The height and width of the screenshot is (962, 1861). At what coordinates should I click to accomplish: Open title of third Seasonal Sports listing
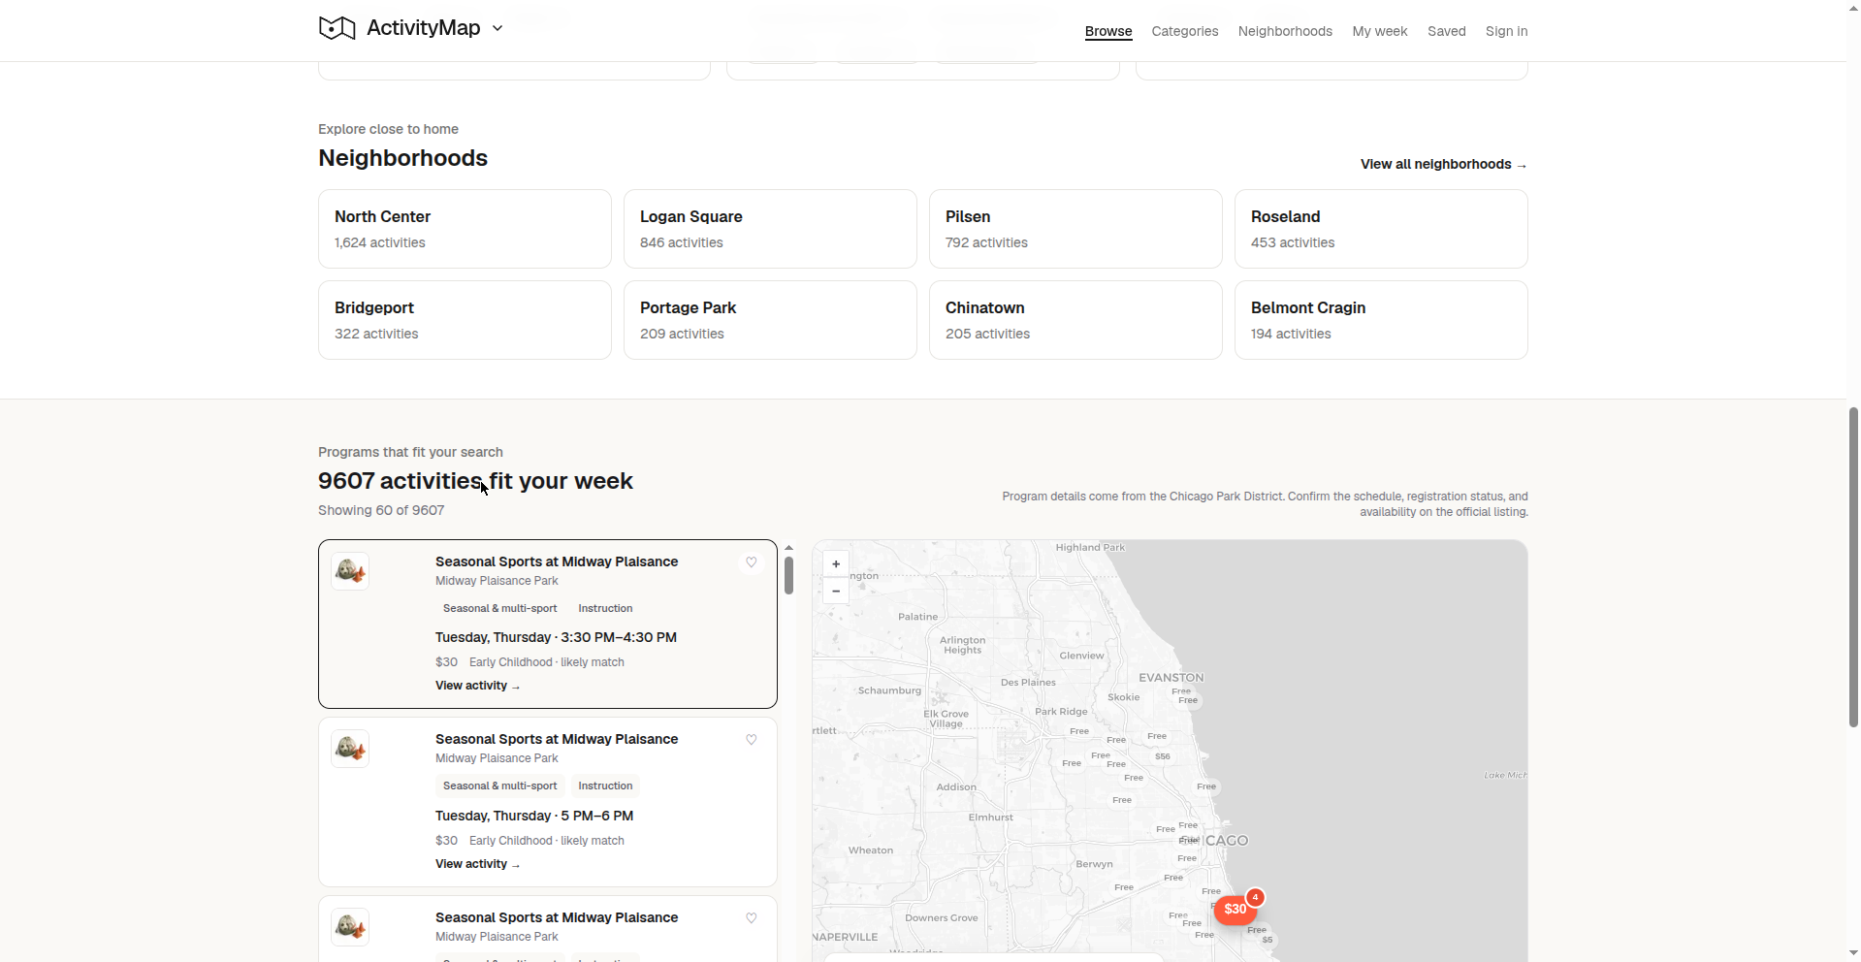[x=557, y=917]
